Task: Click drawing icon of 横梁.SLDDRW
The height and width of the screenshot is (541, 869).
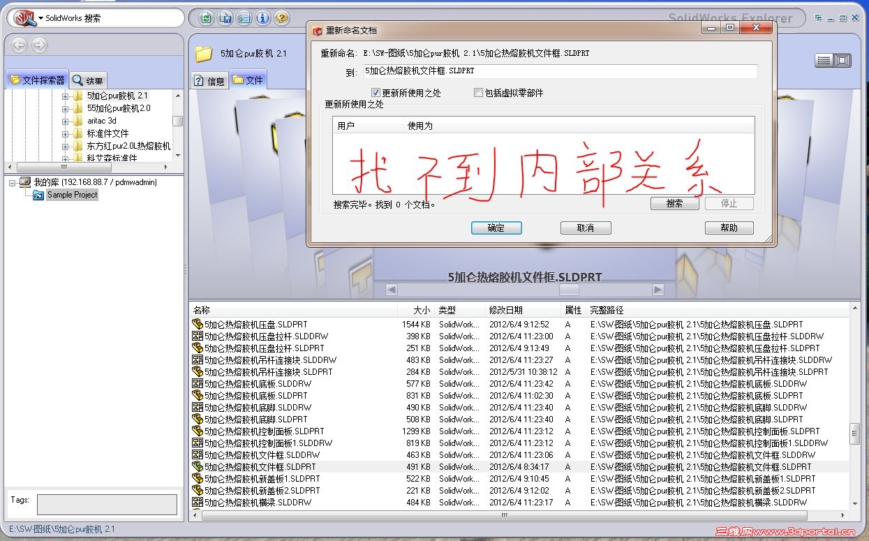Action: [x=198, y=503]
